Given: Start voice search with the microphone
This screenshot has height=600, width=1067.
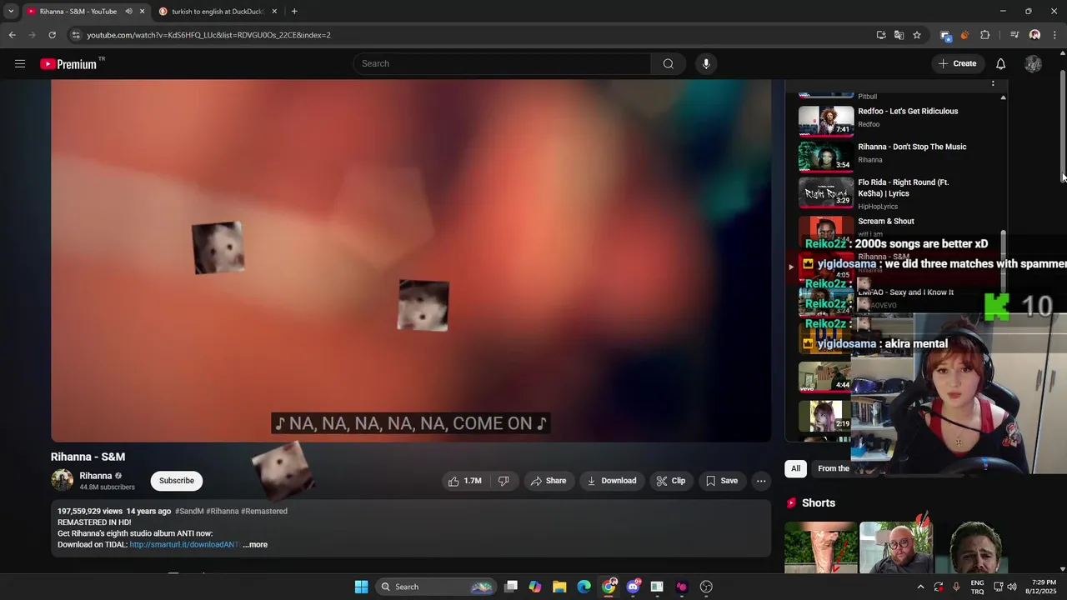Looking at the screenshot, I should pos(706,63).
